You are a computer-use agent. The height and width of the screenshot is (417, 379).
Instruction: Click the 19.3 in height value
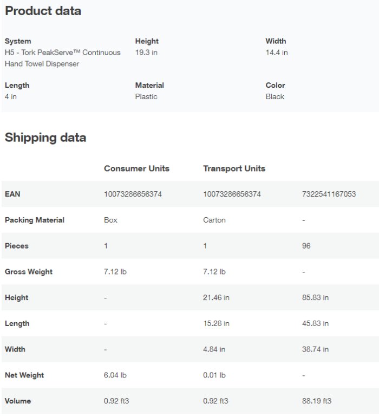[146, 53]
